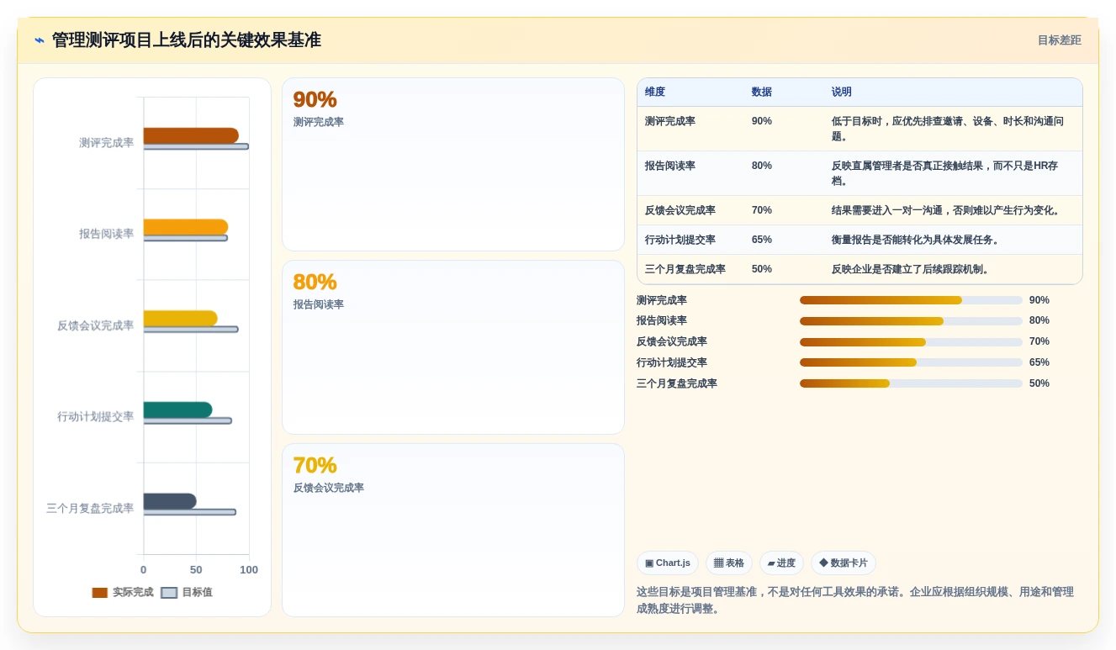The height and width of the screenshot is (650, 1116).
Task: Click the 数据卡片 tag chip
Action: click(x=844, y=563)
